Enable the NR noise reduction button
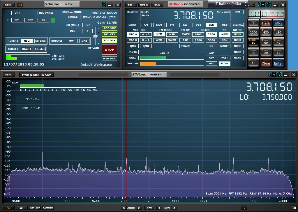The width and height of the screenshot is (298, 212). coord(211,46)
